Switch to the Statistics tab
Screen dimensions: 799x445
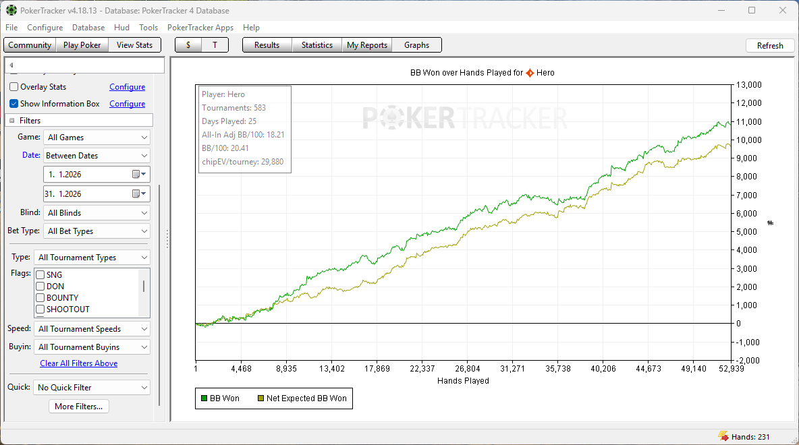coord(316,45)
